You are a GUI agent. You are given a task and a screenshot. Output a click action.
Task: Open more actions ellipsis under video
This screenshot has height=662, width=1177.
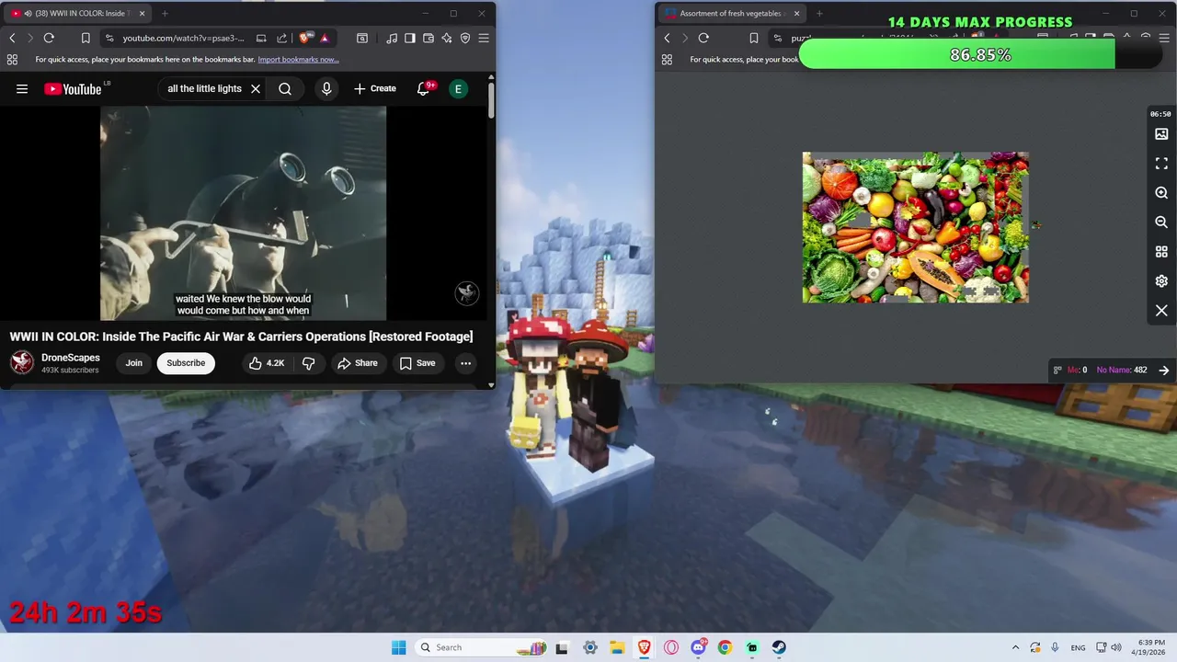pyautogui.click(x=465, y=363)
